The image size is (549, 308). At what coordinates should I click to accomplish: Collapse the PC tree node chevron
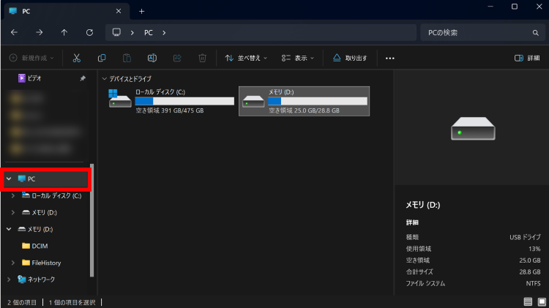pyautogui.click(x=9, y=179)
